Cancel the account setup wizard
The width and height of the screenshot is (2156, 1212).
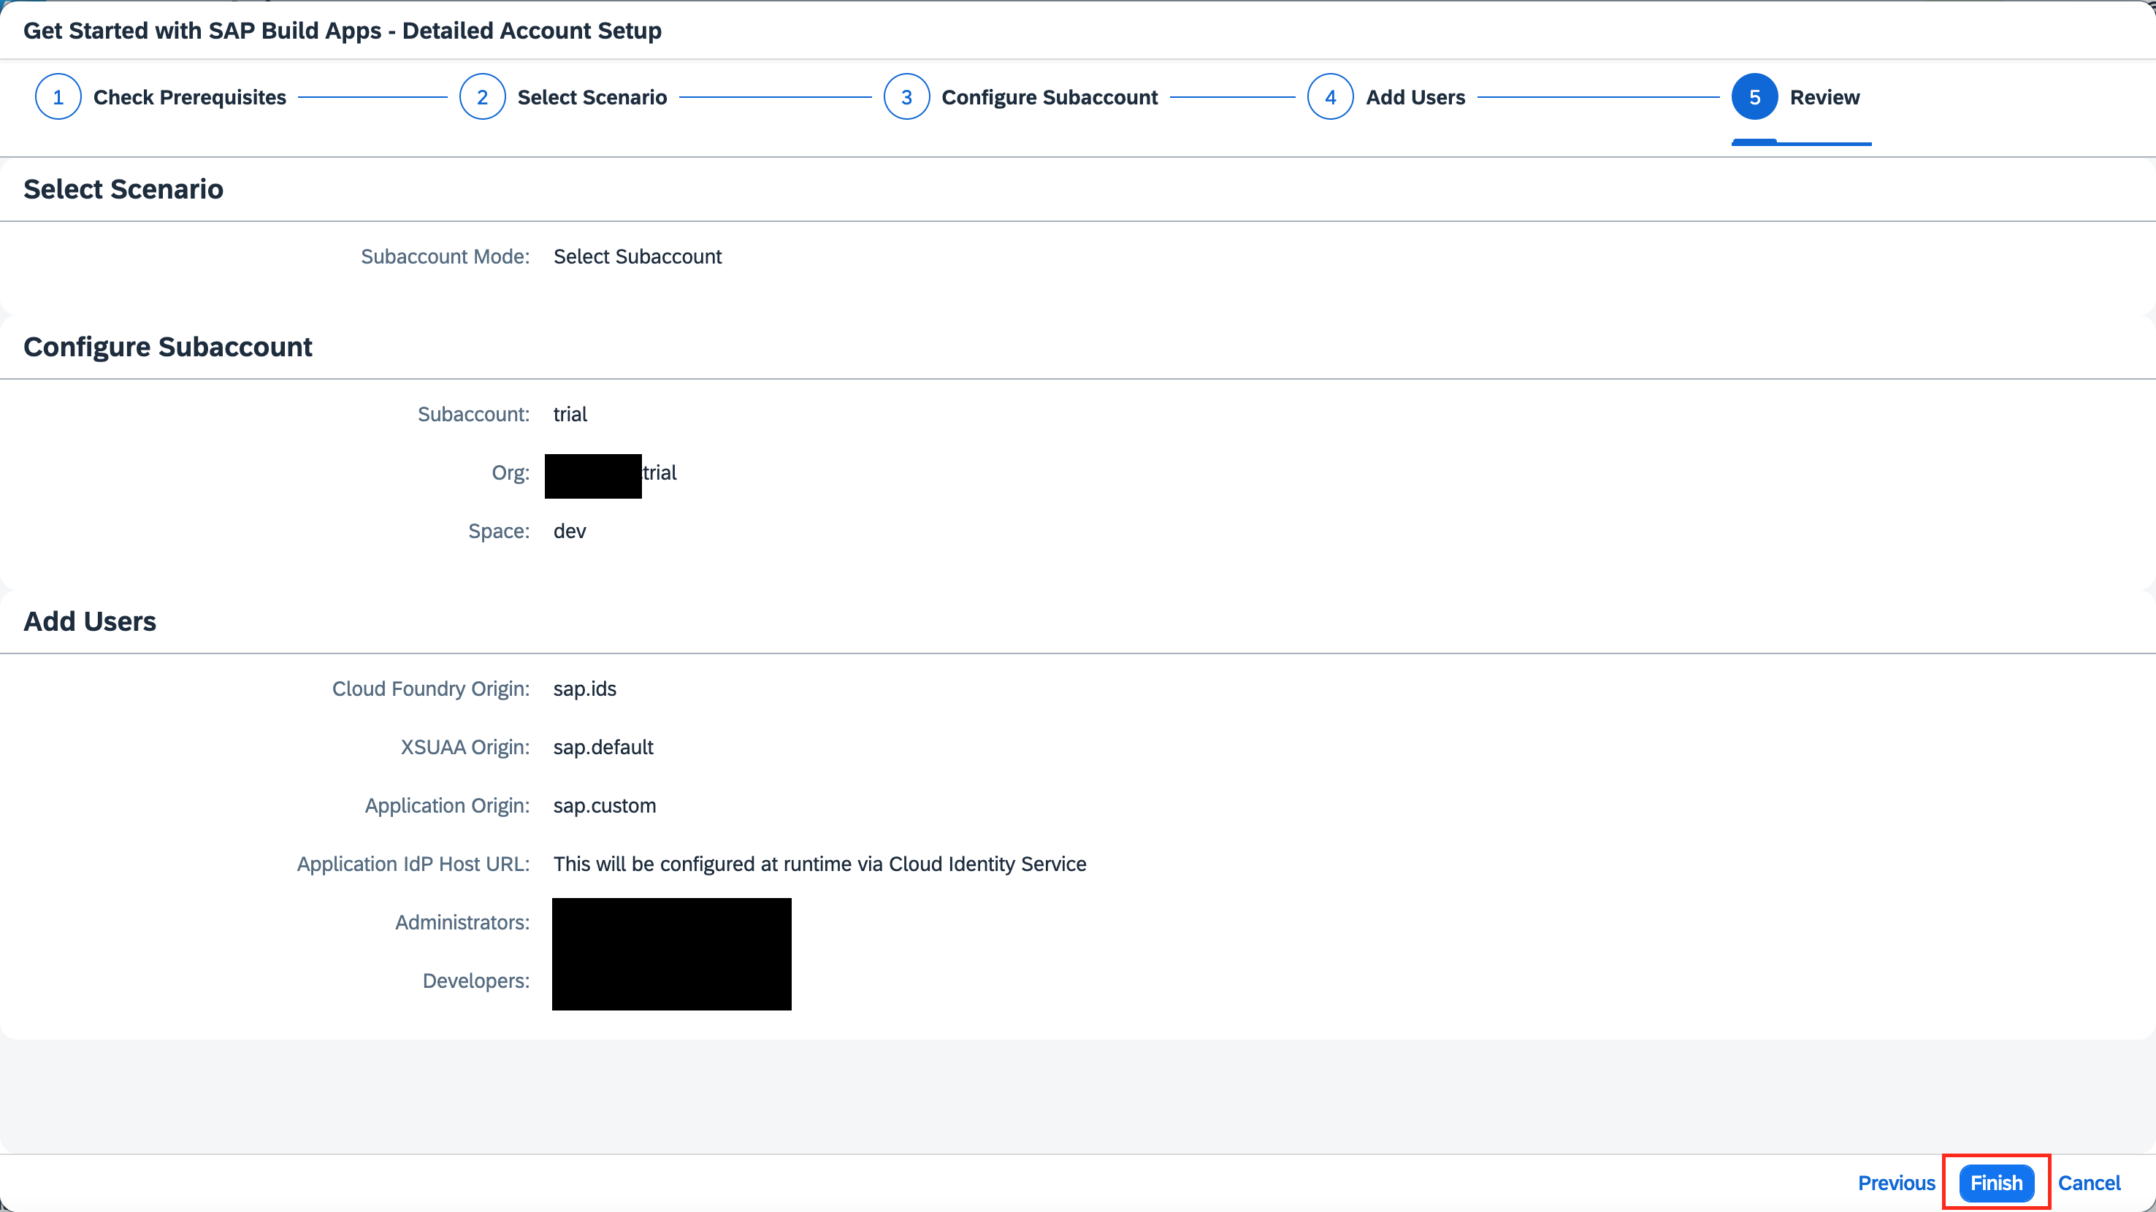pos(2089,1183)
